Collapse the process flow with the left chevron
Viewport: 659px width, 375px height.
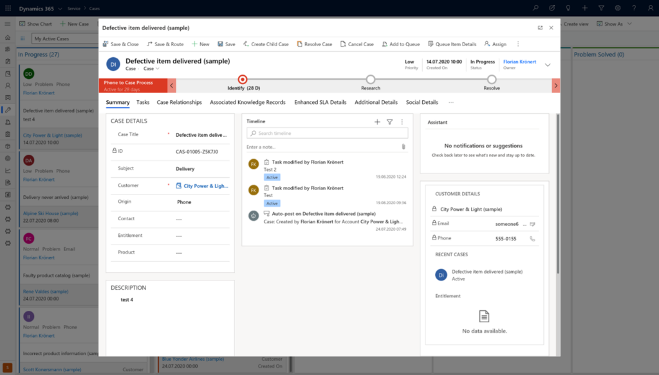tap(172, 84)
